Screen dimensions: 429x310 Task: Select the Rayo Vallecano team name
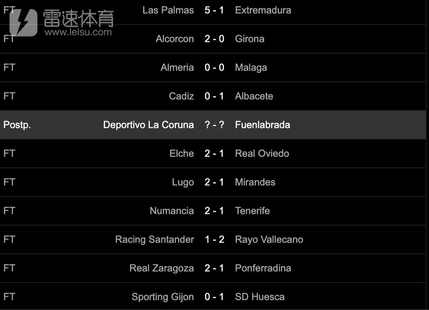269,240
